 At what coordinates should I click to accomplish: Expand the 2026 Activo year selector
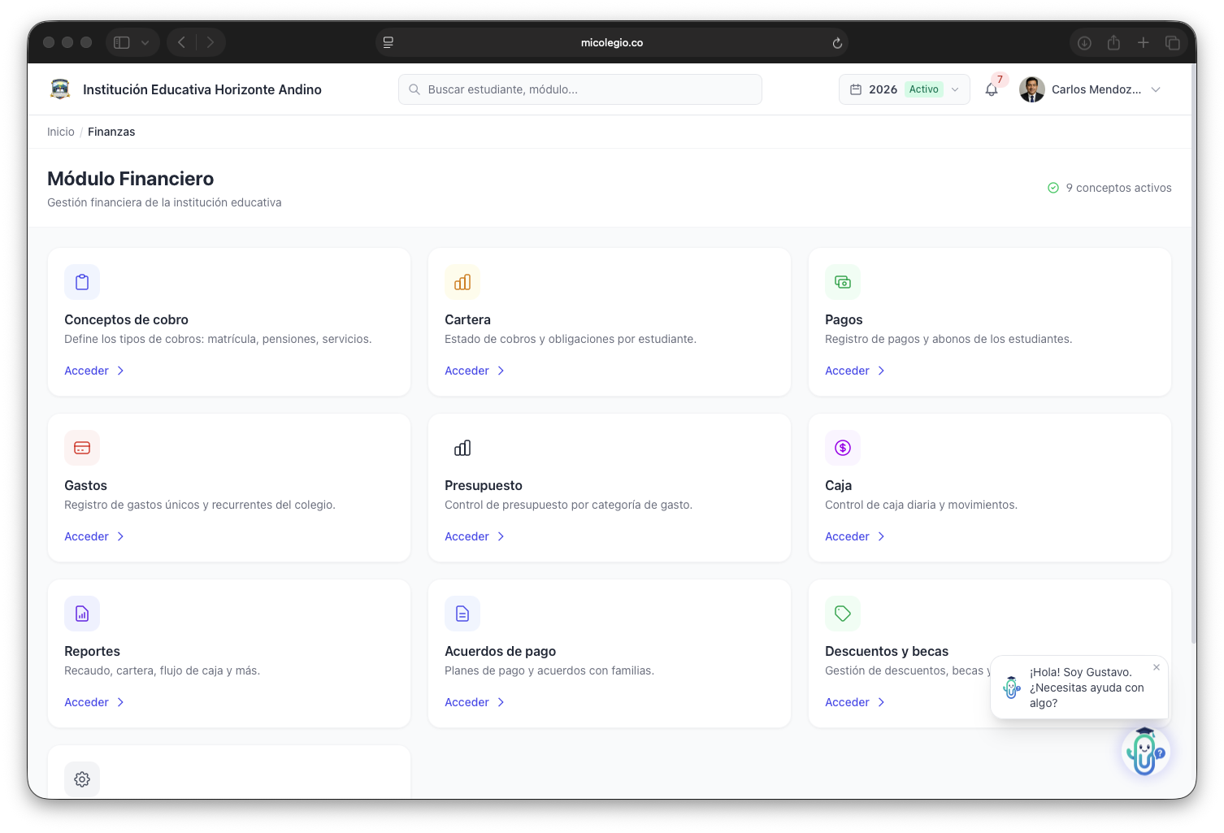coord(905,89)
